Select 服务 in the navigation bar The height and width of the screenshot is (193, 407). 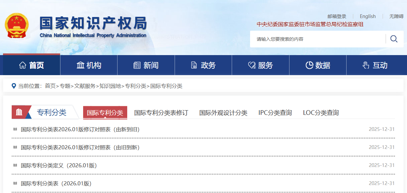click(260, 65)
